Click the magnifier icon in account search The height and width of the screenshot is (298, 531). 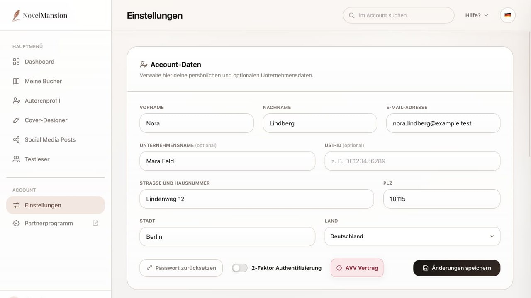[351, 15]
